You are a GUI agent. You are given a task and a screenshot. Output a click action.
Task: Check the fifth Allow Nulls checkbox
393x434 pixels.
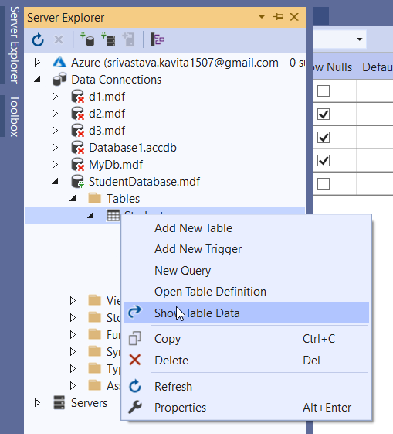[x=324, y=183]
